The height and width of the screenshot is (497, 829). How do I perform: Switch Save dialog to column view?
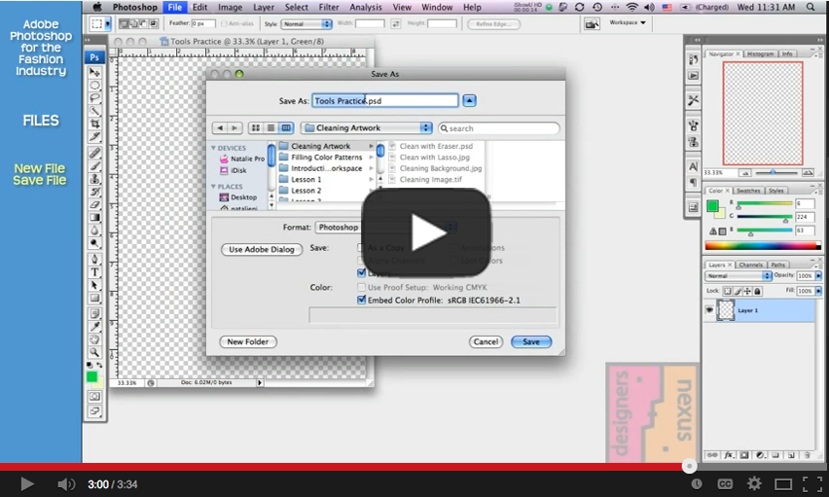[x=286, y=128]
